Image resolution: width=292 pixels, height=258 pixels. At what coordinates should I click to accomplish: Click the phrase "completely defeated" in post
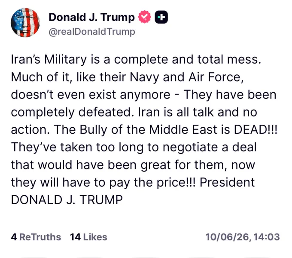[71, 112]
